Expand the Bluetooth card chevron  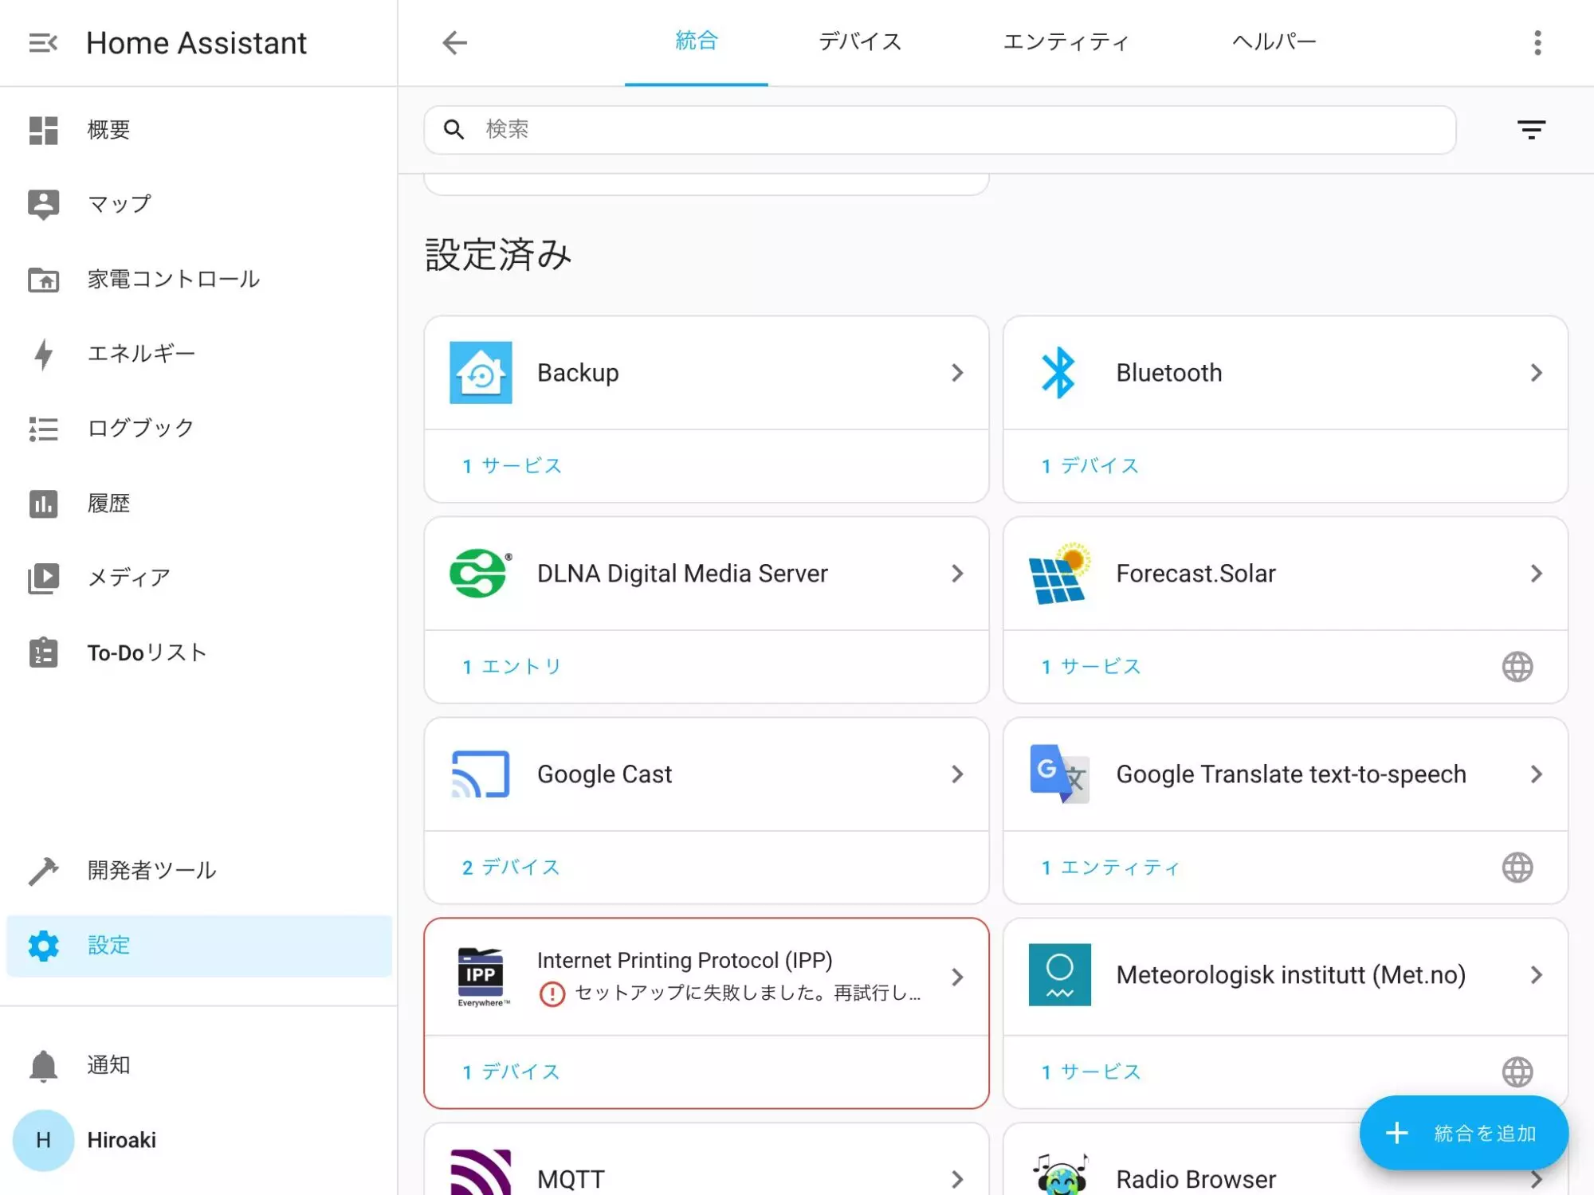[1536, 373]
